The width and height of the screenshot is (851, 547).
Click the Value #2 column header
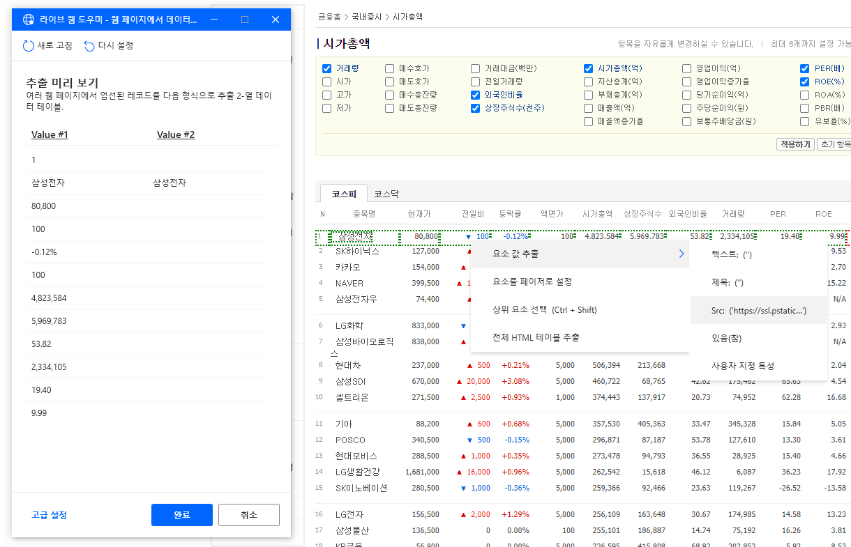pos(176,135)
